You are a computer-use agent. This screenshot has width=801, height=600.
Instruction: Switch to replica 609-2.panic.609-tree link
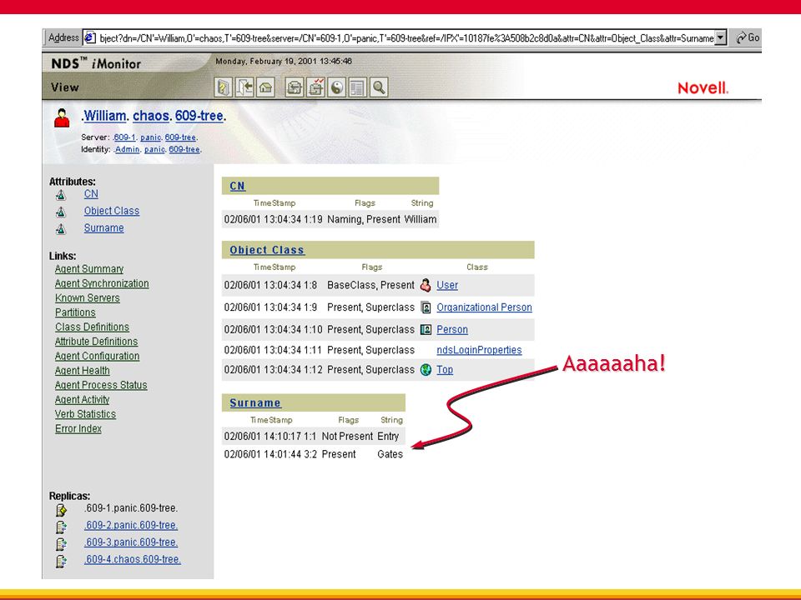click(131, 525)
